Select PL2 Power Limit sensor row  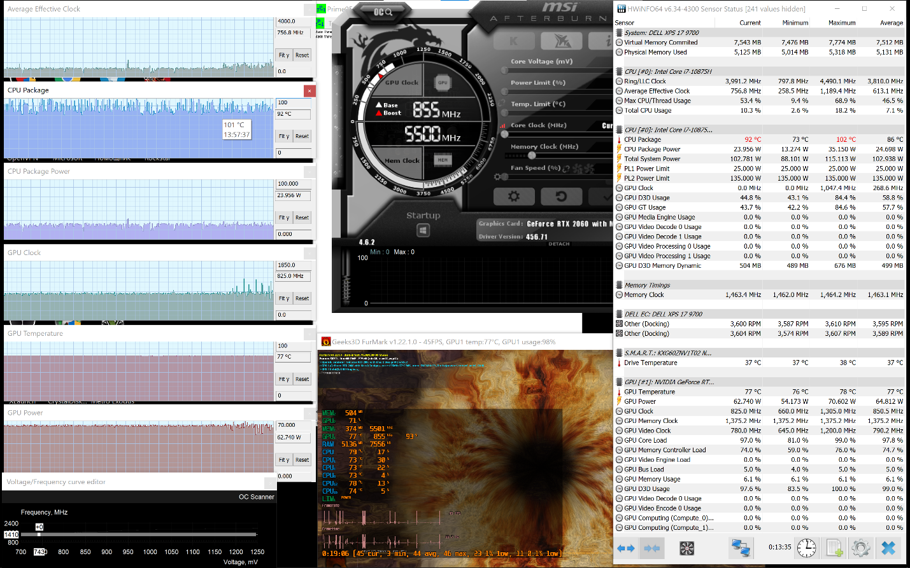pyautogui.click(x=760, y=178)
